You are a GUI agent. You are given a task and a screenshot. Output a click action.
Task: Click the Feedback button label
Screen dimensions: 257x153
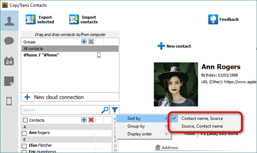pyautogui.click(x=229, y=19)
